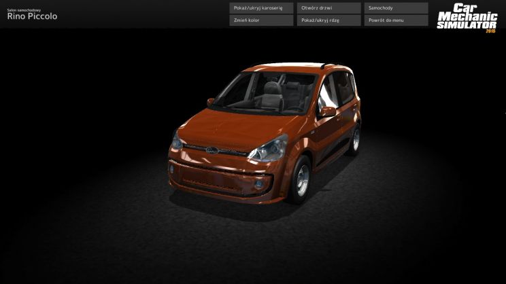Click the orange side mirror on the driver door
506x284 pixels.
(328, 111)
